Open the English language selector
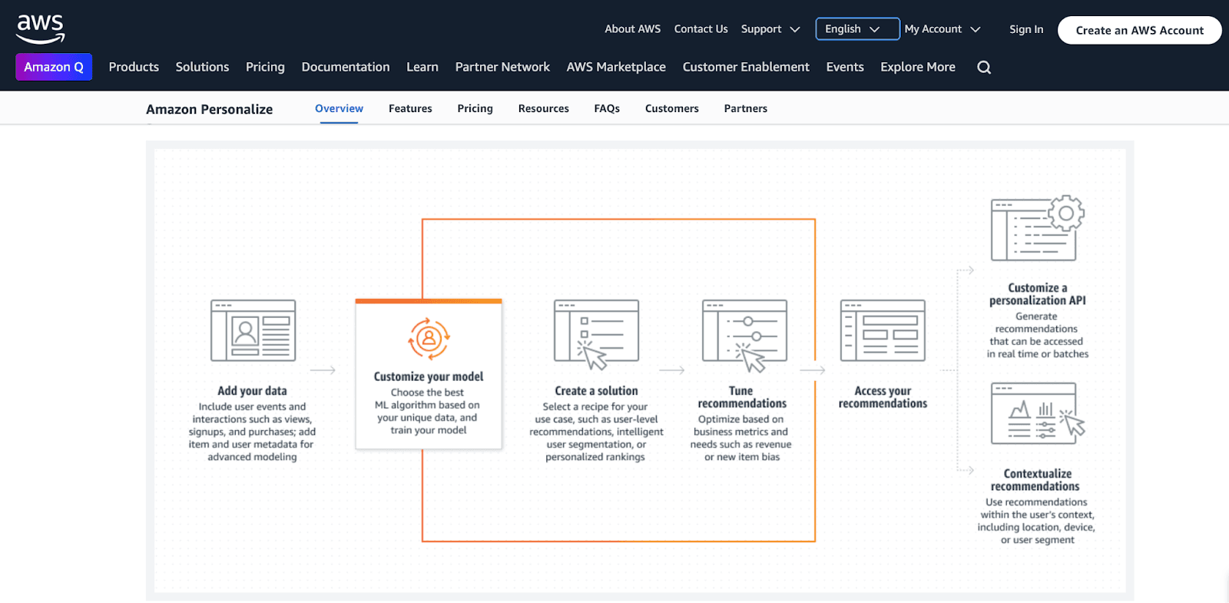 pyautogui.click(x=857, y=29)
